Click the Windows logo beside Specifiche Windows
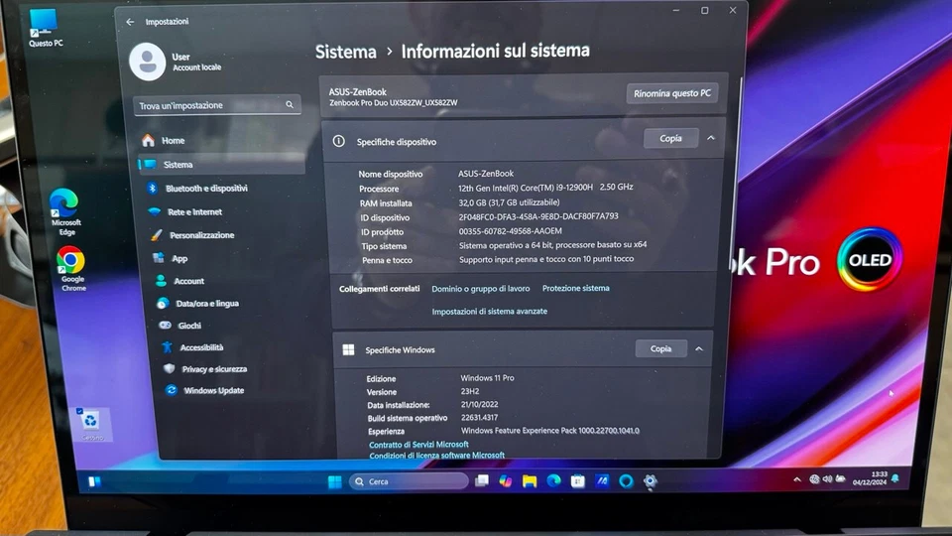 click(348, 350)
